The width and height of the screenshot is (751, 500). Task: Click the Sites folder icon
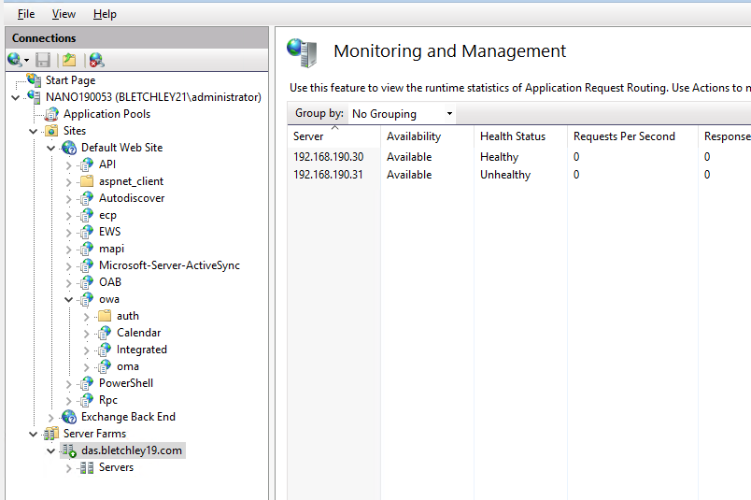(51, 131)
